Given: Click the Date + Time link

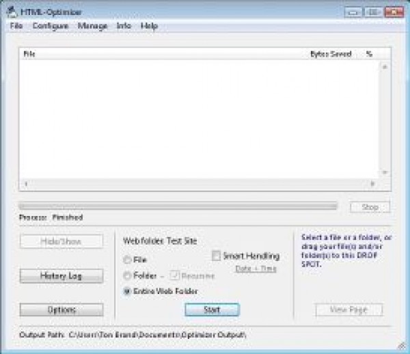Looking at the screenshot, I should 256,269.
